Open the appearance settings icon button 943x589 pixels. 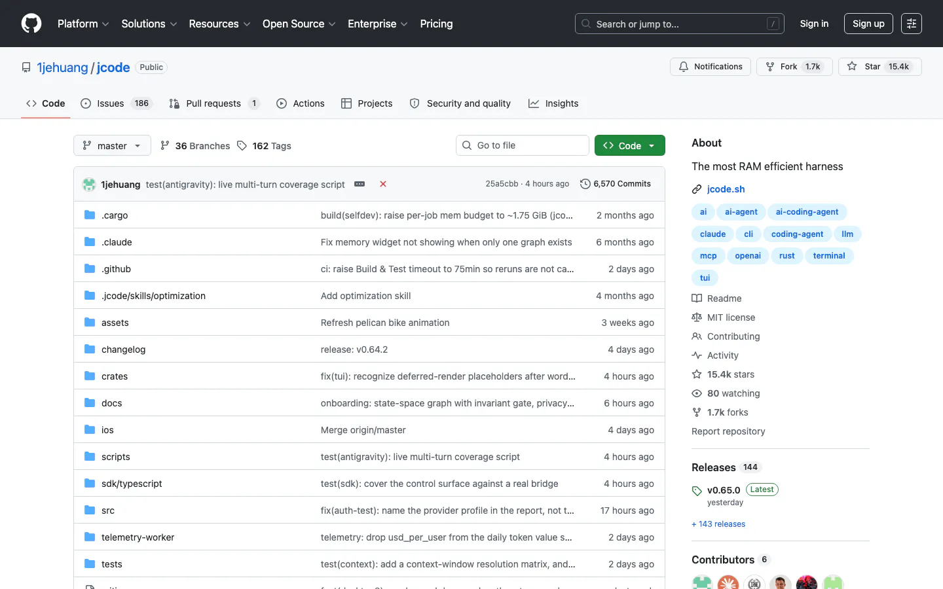click(x=911, y=24)
